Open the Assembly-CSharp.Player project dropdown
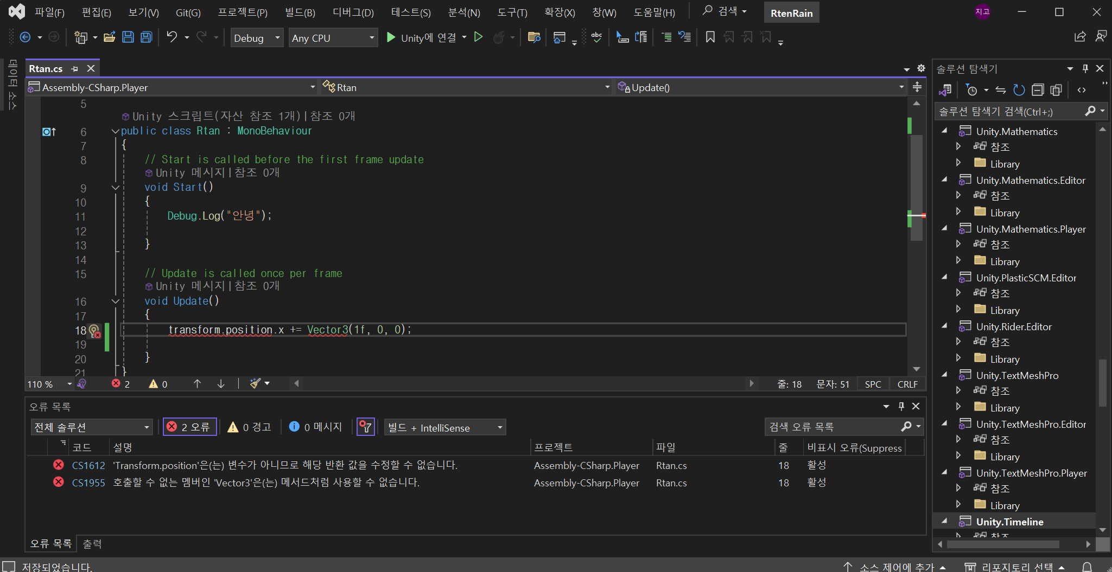1112x572 pixels. coord(171,87)
